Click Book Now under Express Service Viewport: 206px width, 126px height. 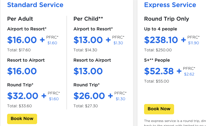159,109
